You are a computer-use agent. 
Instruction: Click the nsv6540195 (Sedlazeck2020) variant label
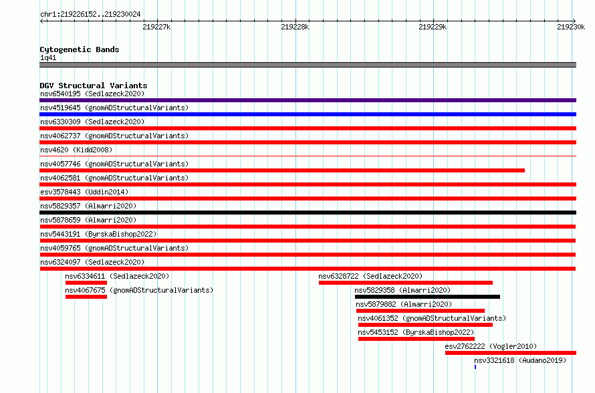(x=92, y=94)
